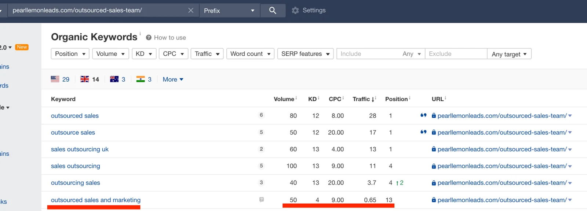The height and width of the screenshot is (211, 587).
Task: Open keyword link outsourced sales
Action: pyautogui.click(x=75, y=116)
